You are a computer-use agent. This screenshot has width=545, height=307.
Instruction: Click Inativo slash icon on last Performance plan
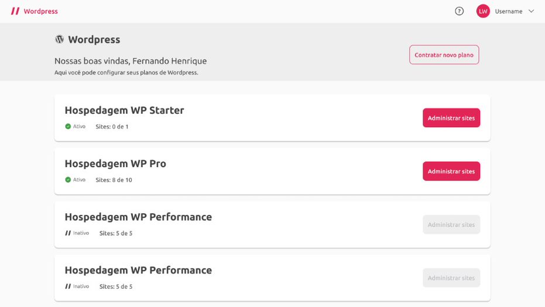68,286
